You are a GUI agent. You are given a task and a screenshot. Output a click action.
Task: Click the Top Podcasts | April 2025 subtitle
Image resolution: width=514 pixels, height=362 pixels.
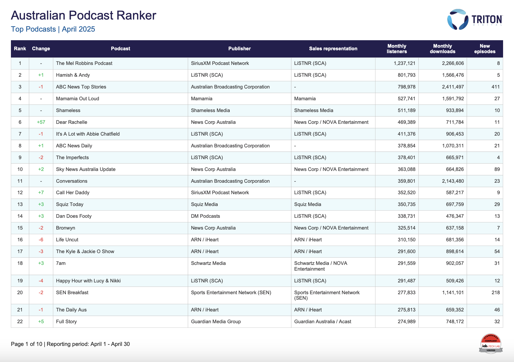click(53, 29)
